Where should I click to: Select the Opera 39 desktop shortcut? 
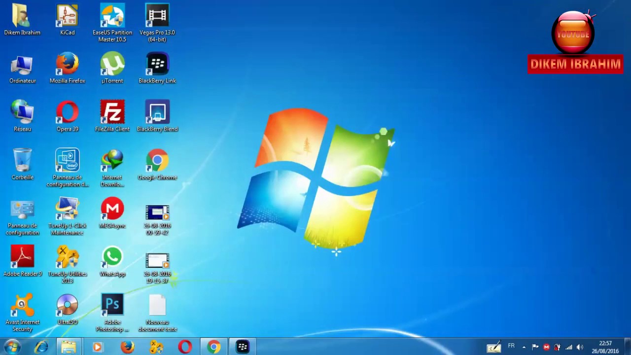pos(68,116)
